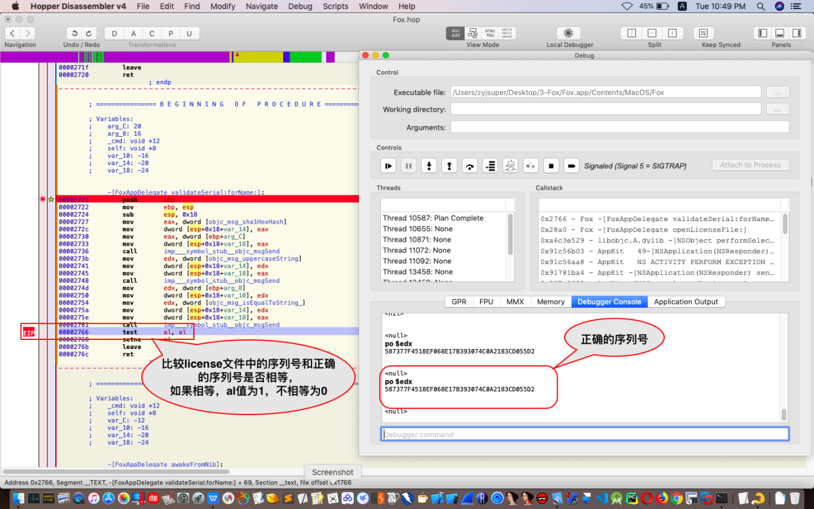Screen dimensions: 814x509
Task: Click the colored segment navigation bar
Action: pyautogui.click(x=179, y=57)
